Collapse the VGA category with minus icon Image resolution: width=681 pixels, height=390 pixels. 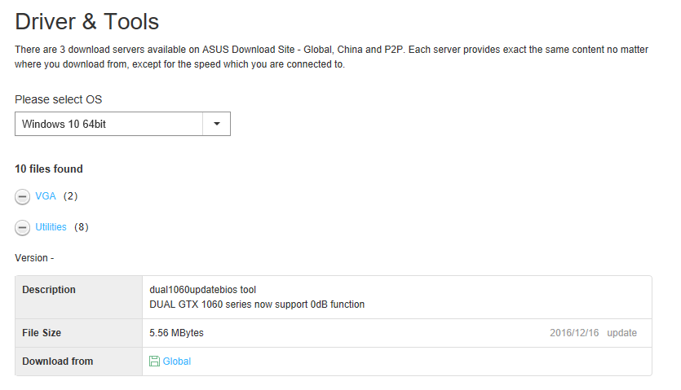(x=22, y=197)
